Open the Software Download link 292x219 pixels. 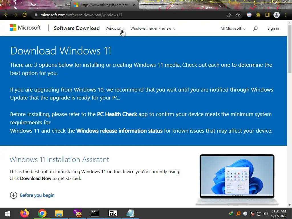76,28
